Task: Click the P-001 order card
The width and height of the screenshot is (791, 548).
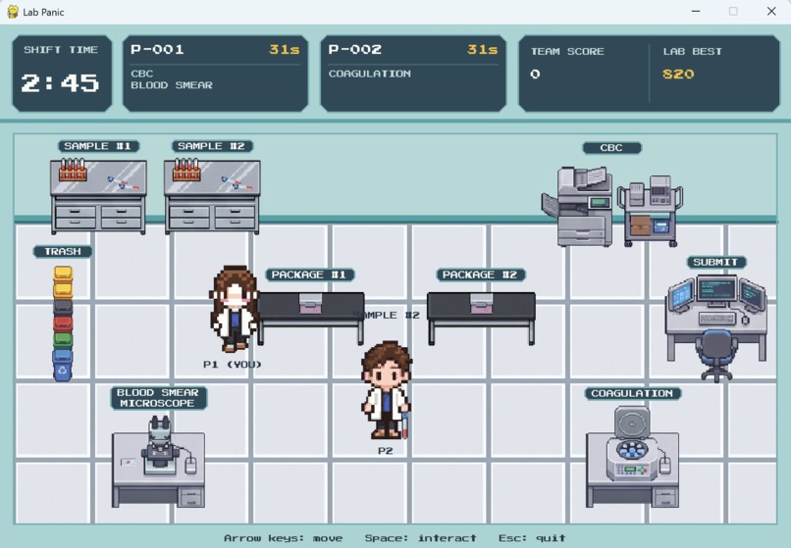Action: [215, 74]
